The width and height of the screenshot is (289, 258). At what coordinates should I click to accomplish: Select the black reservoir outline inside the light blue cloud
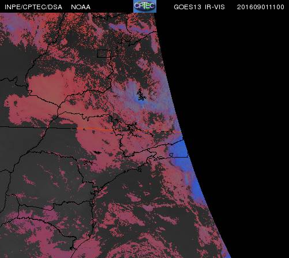(141, 95)
